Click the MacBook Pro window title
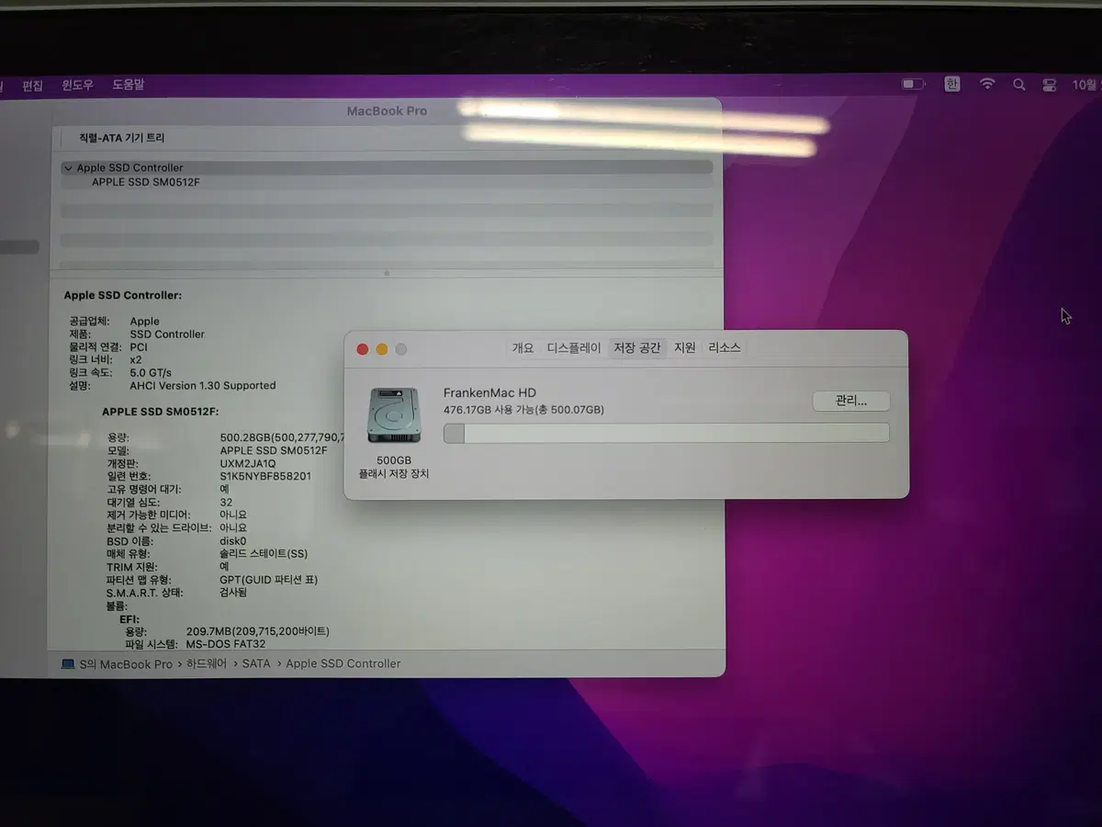The width and height of the screenshot is (1102, 827). [387, 111]
